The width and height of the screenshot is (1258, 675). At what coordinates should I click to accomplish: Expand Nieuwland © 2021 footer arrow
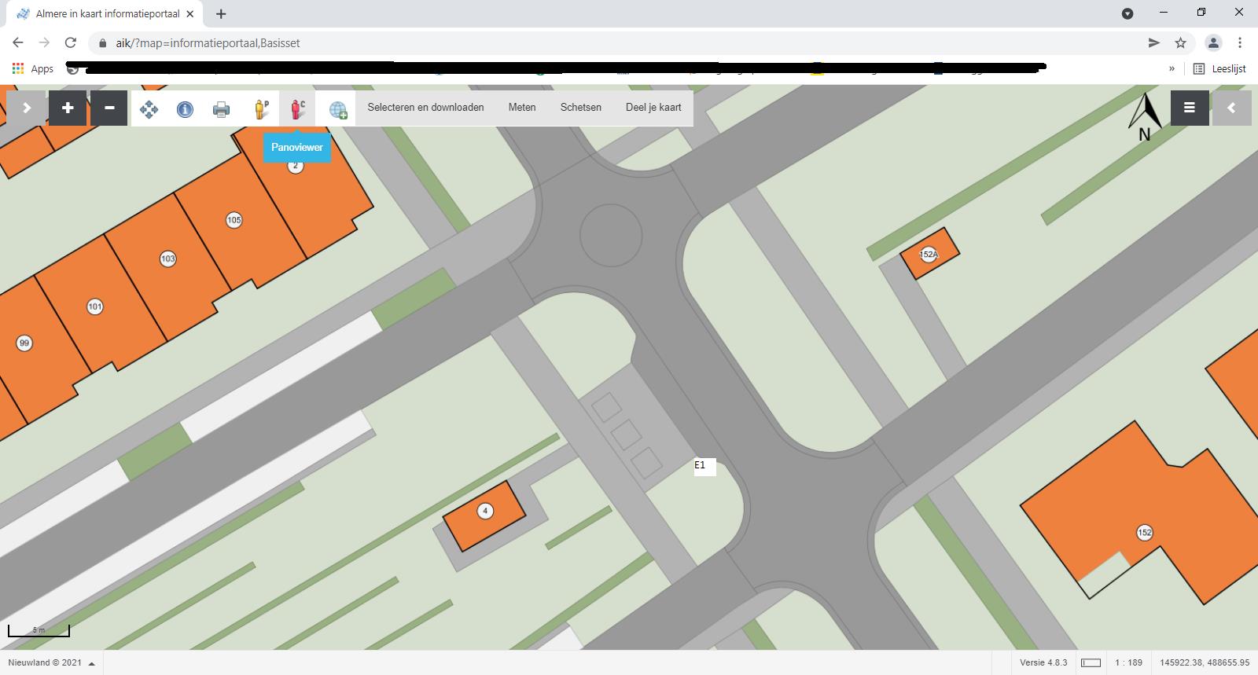pos(92,663)
